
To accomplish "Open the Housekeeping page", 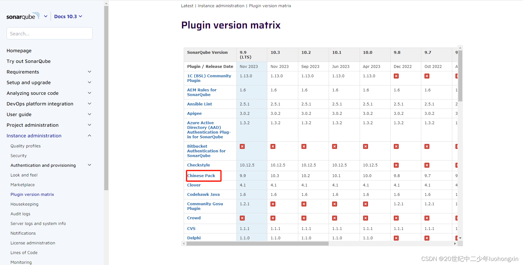I will 24,204.
